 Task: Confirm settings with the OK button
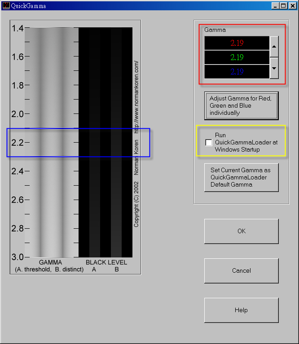(242, 231)
